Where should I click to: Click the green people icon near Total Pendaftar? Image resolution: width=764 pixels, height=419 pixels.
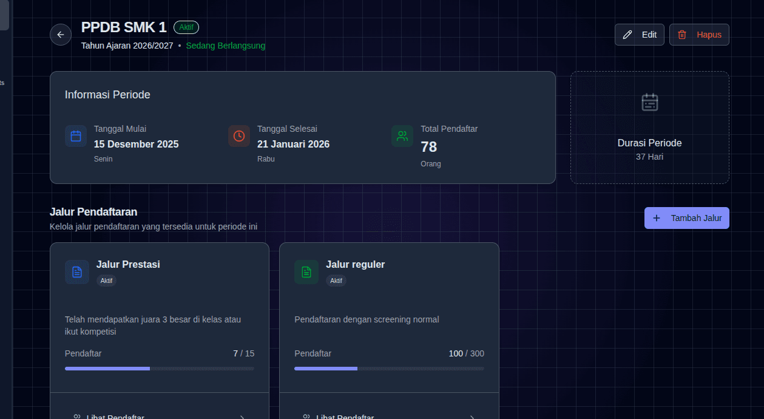(x=402, y=136)
